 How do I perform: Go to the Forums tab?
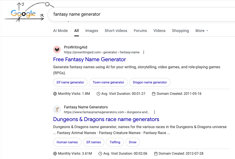[x=140, y=31]
